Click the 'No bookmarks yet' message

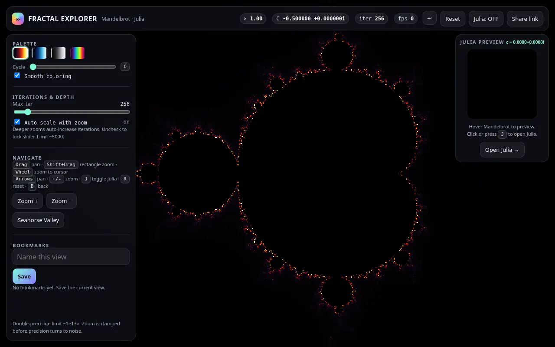(x=59, y=288)
